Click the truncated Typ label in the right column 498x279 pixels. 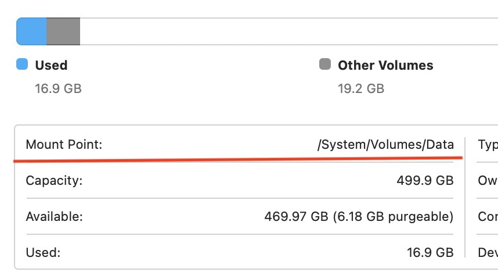(488, 145)
